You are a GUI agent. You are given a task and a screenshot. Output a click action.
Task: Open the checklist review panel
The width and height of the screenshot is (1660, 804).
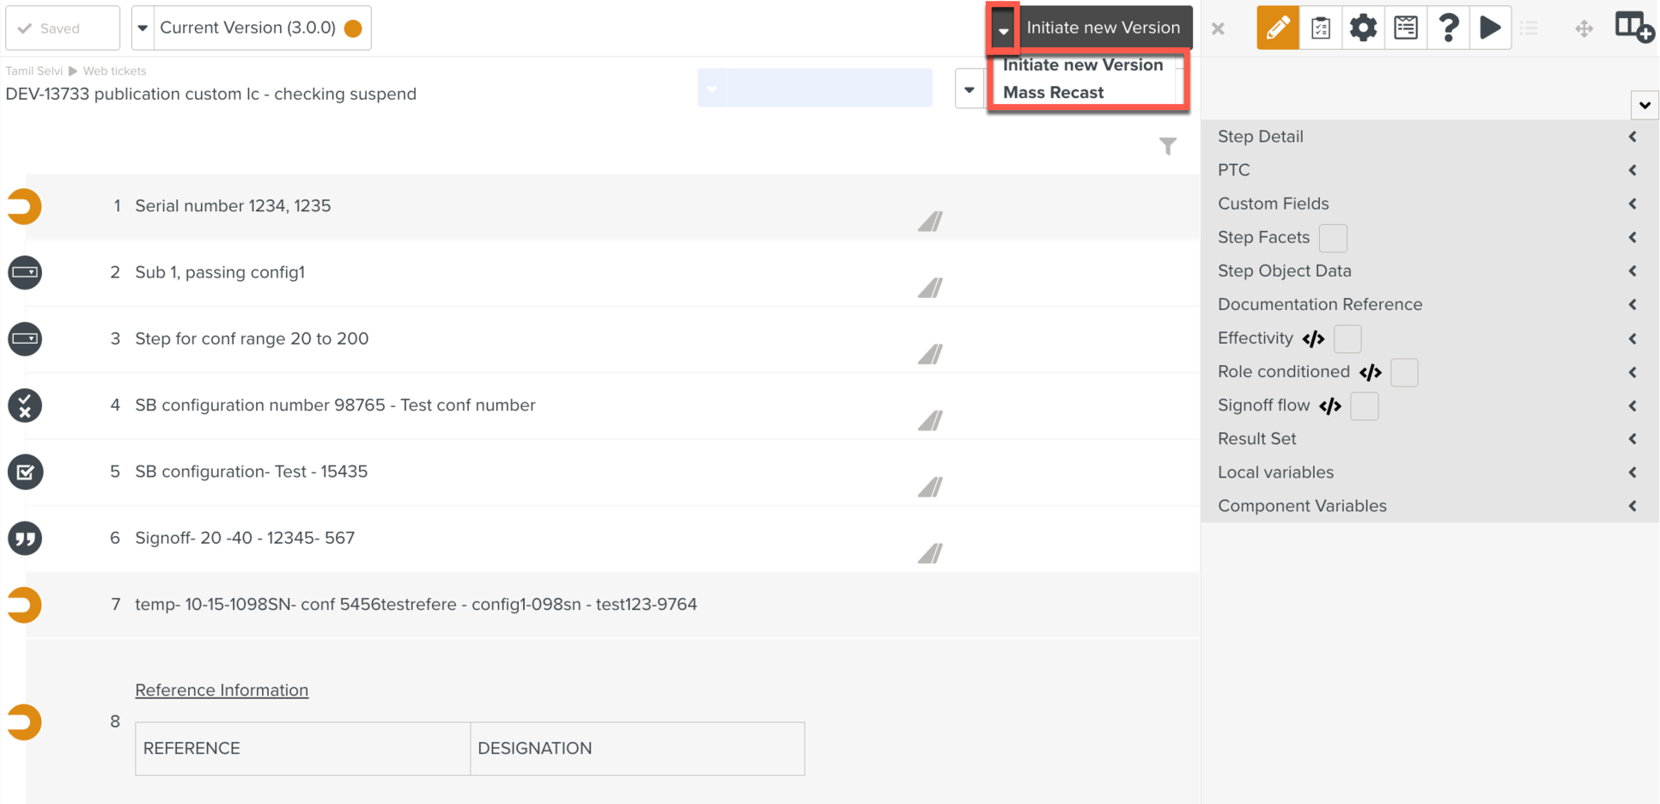point(1320,27)
